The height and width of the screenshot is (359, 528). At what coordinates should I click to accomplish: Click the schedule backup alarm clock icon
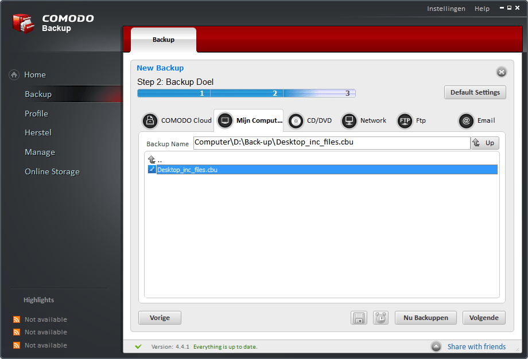click(381, 318)
